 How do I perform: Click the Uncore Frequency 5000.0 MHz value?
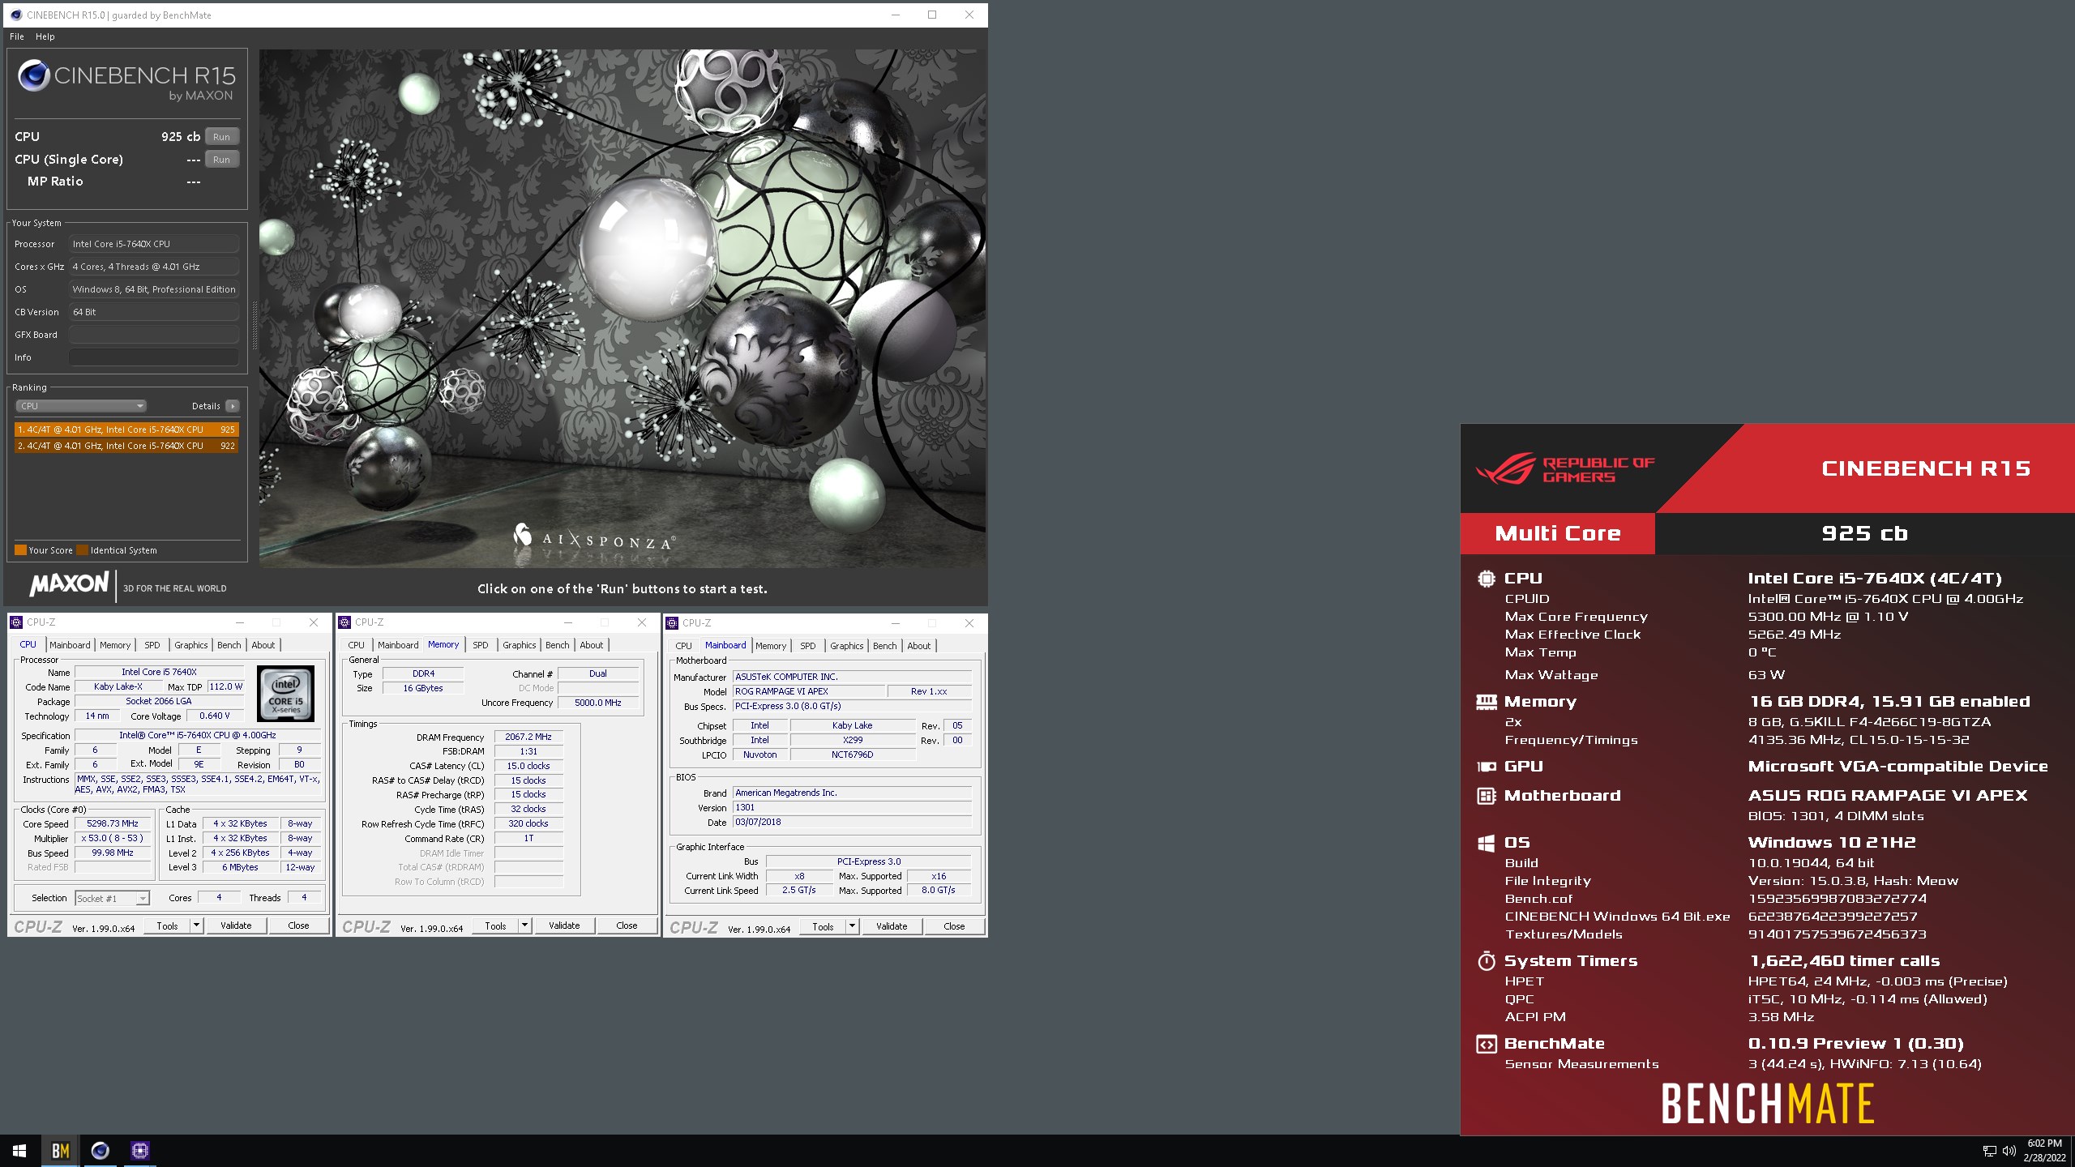(598, 703)
